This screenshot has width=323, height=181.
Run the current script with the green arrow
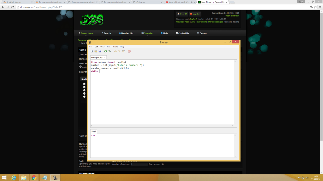point(105,51)
